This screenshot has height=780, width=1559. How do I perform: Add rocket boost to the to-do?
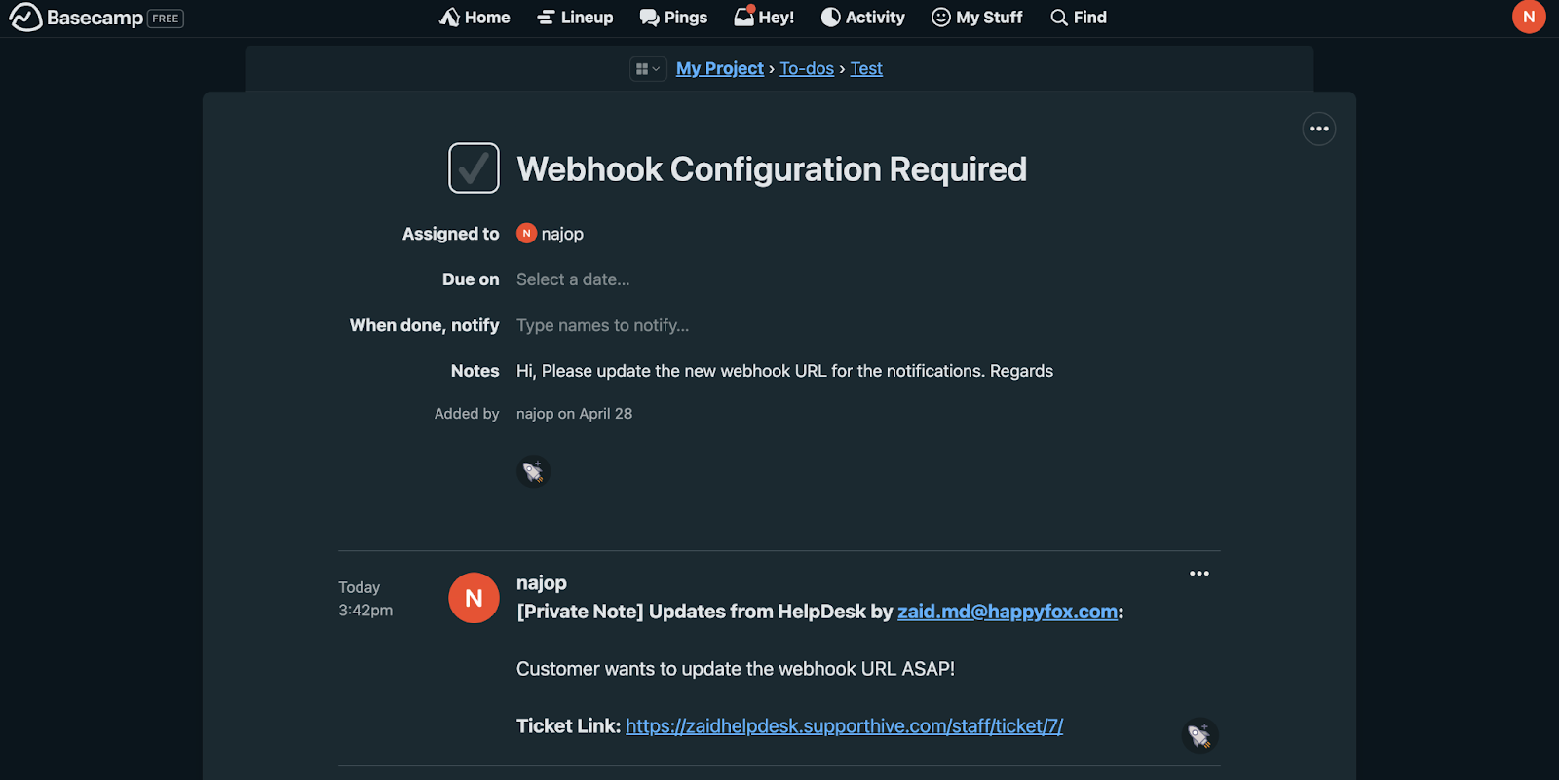click(x=533, y=472)
